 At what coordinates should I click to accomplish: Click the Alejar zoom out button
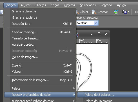(82, 12)
